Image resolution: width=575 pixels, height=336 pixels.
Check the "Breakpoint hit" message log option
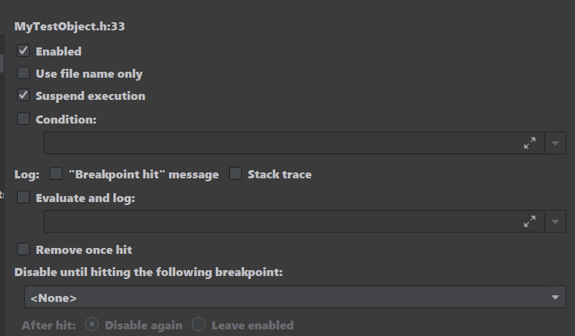[56, 173]
